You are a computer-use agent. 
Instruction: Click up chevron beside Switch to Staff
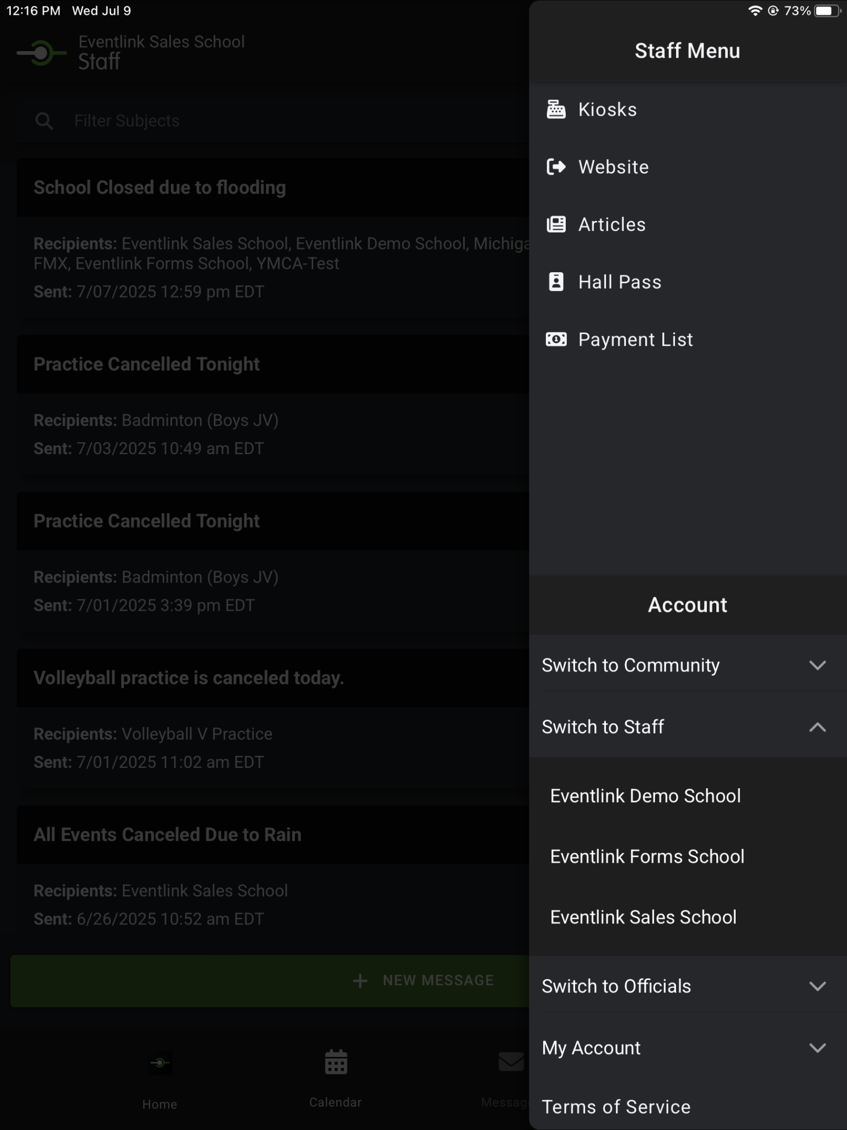(x=817, y=727)
